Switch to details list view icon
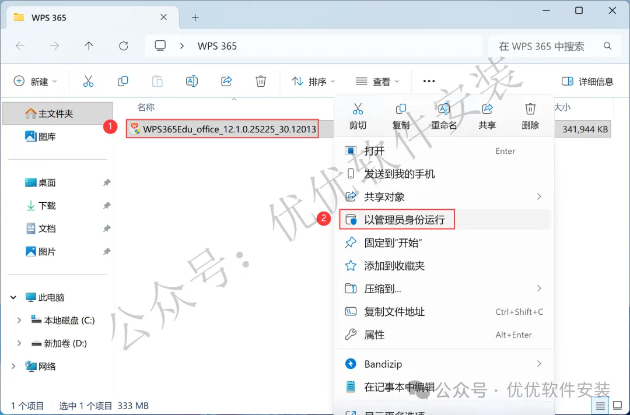Screen dimensions: 630x415 [x=600, y=406]
